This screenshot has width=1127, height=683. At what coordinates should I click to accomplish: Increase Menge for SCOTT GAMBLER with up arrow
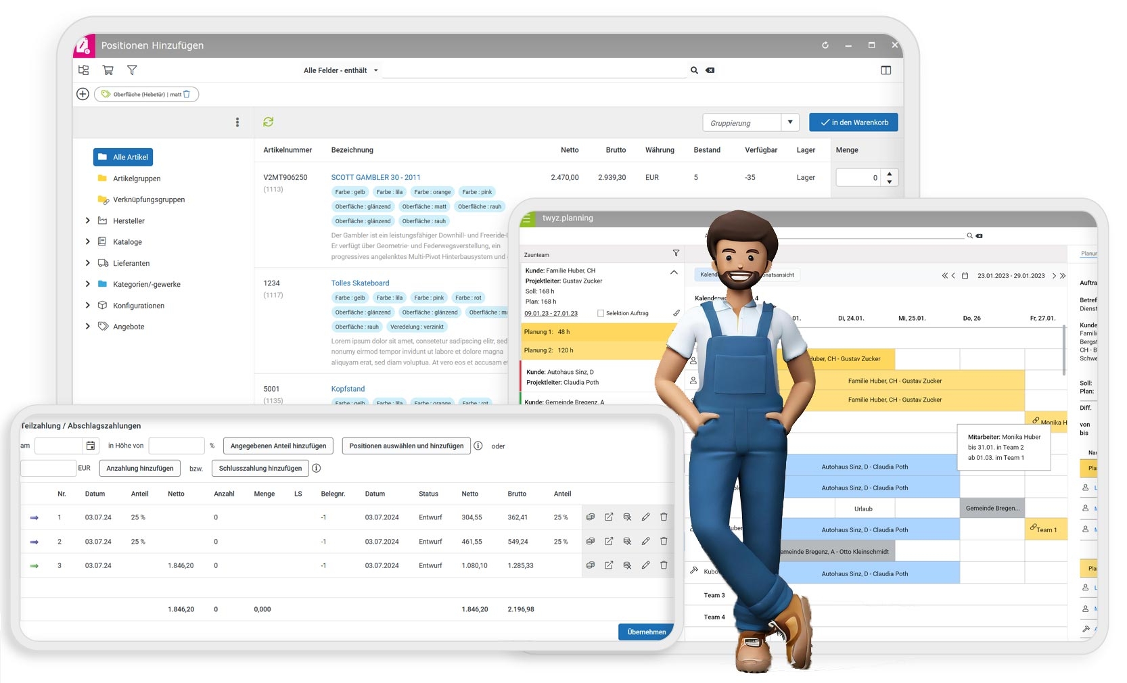pos(890,173)
